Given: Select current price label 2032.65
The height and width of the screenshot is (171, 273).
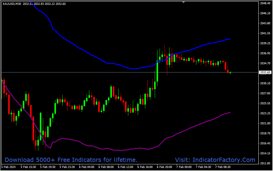Looking at the screenshot, I should pyautogui.click(x=265, y=72).
